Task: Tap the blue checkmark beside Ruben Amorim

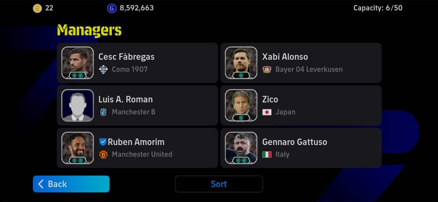Action: 103,142
